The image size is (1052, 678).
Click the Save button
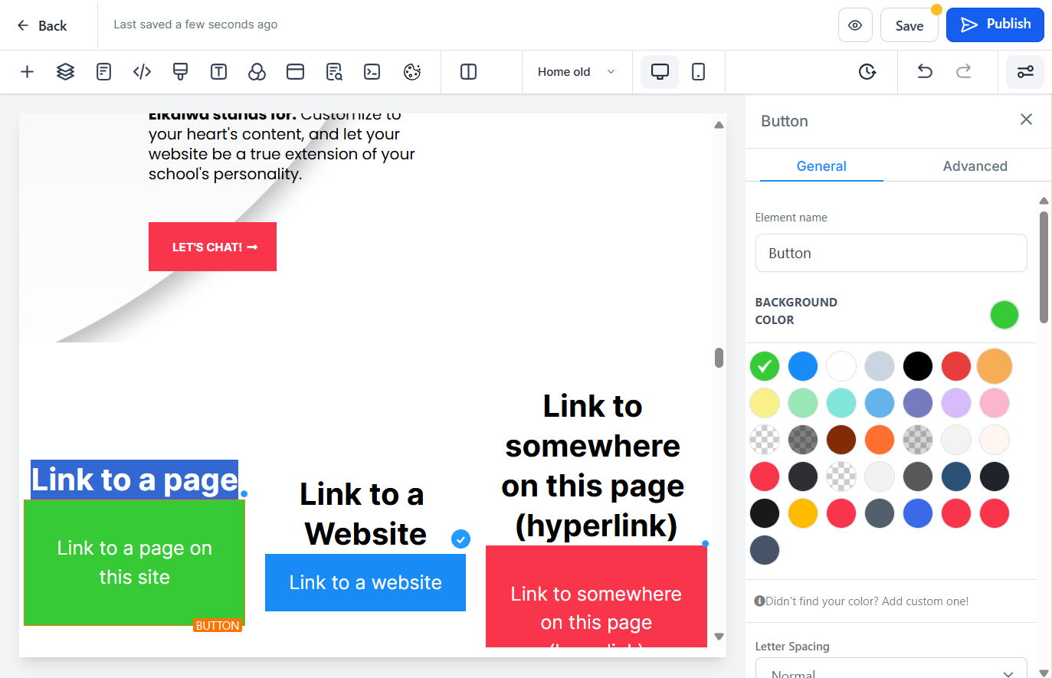point(909,25)
